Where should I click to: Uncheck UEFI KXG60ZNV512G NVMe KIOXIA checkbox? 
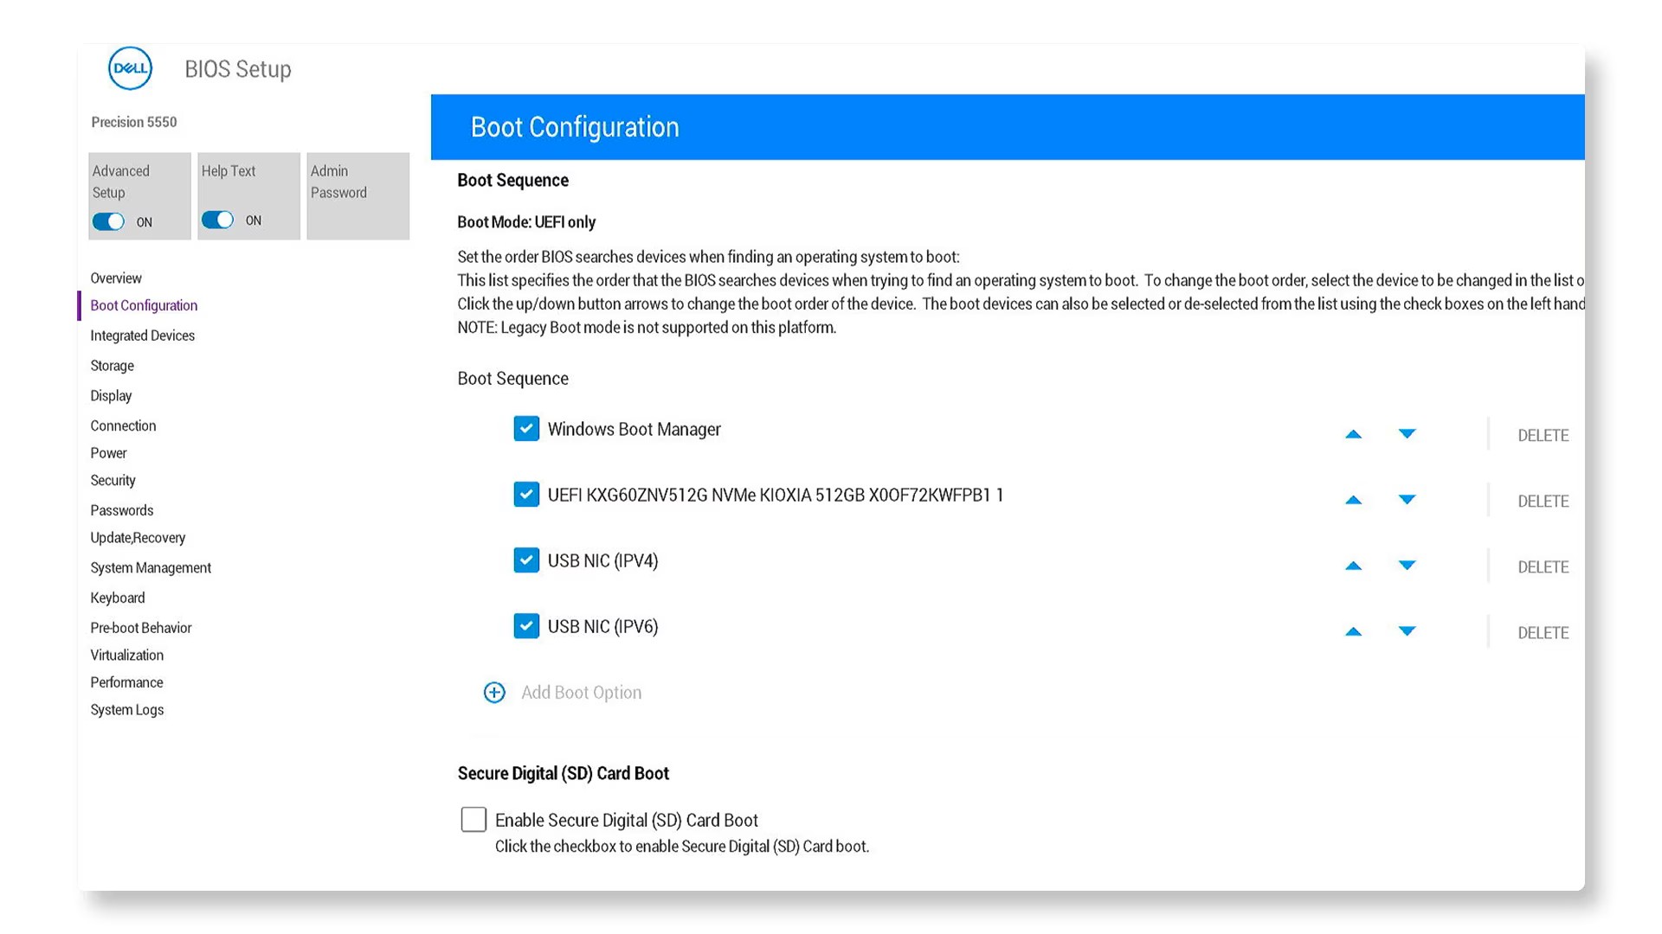526,495
